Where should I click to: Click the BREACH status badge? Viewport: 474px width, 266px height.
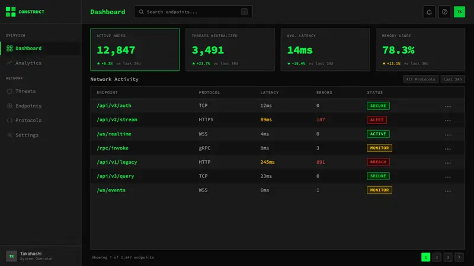click(378, 162)
